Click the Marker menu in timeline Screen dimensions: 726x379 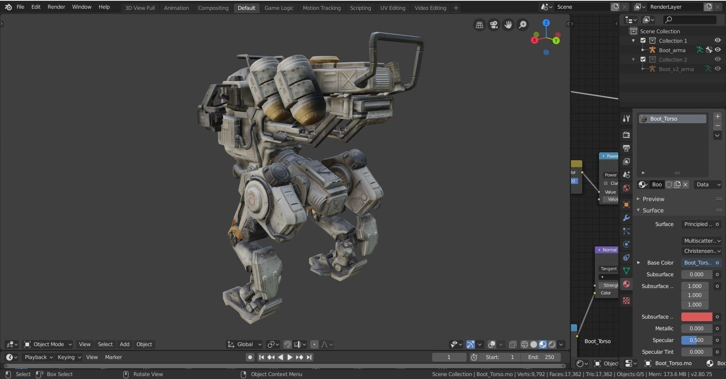113,357
